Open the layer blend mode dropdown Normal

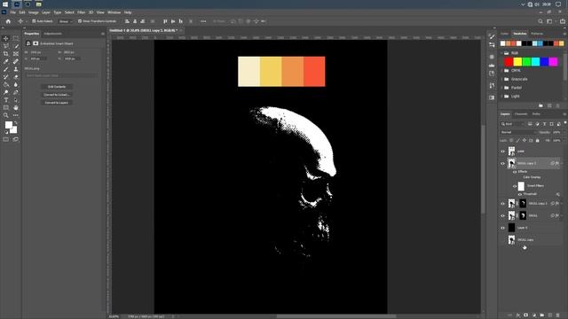tap(518, 132)
